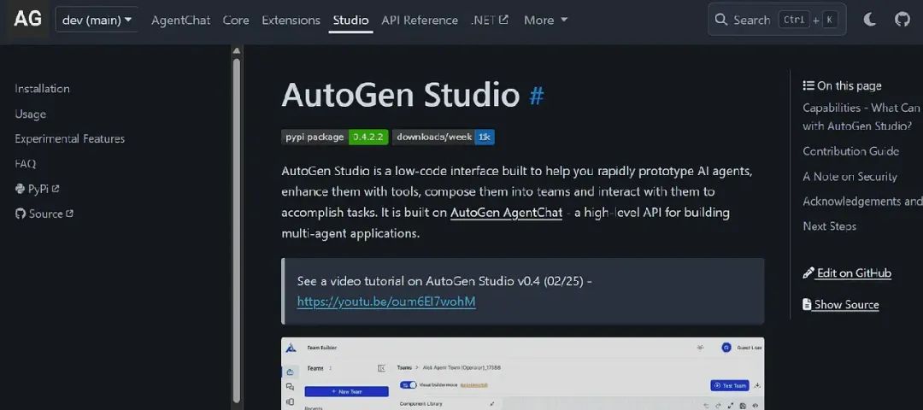This screenshot has width=923, height=410.
Task: Open the PyPi external sidebar link
Action: coord(37,189)
